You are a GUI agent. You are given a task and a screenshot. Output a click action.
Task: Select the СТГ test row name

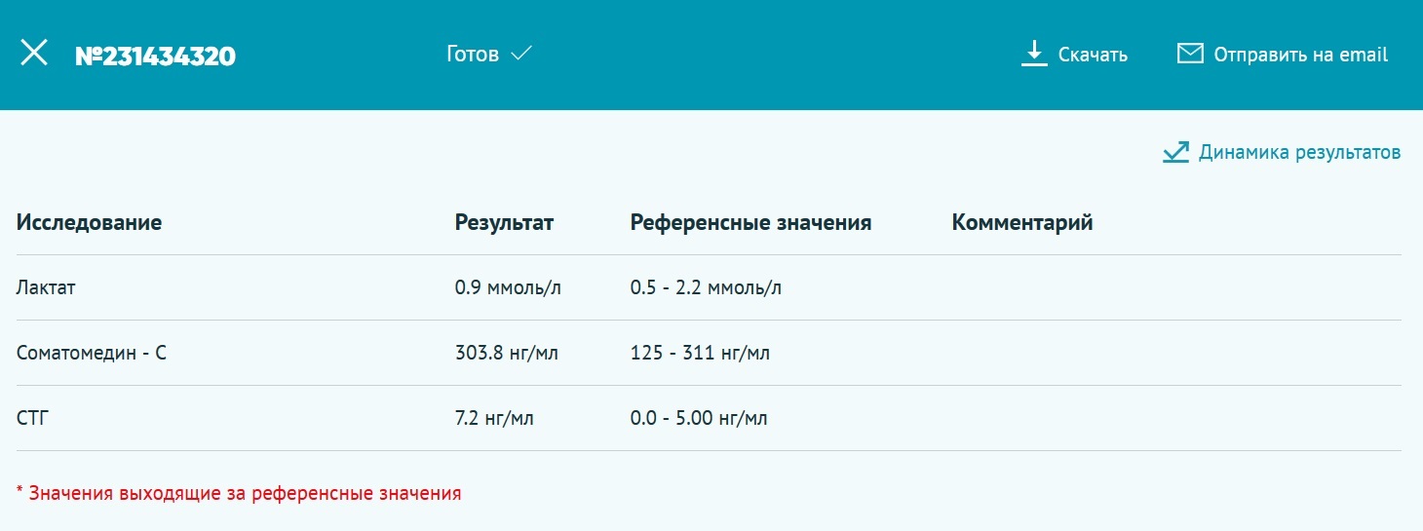(x=32, y=418)
